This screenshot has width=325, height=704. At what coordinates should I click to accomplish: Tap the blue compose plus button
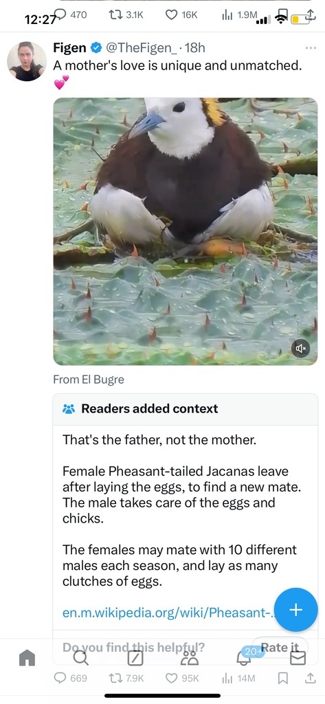point(296,609)
